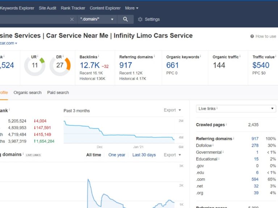
Task: Click the DR 27 gauge
Action: tap(60, 65)
